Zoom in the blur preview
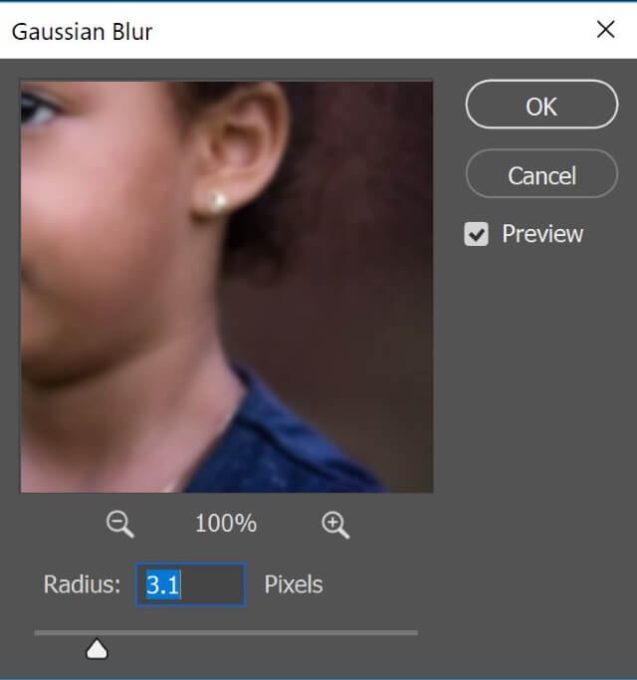Viewport: 637px width, 680px height. 335,525
